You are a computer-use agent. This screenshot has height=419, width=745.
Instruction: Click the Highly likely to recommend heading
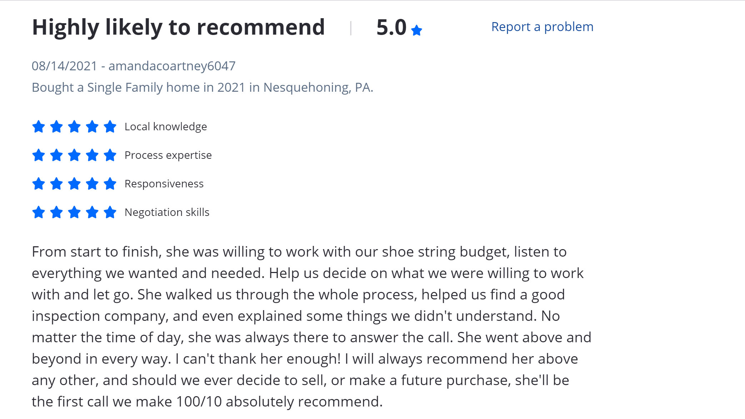tap(178, 27)
